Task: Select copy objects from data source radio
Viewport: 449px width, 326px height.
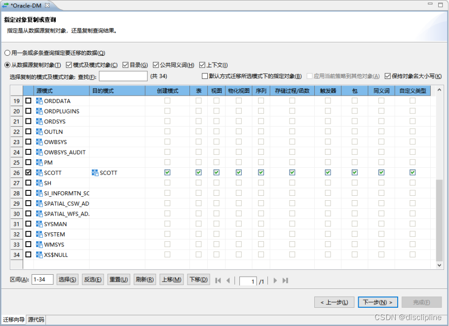Action: coord(7,65)
